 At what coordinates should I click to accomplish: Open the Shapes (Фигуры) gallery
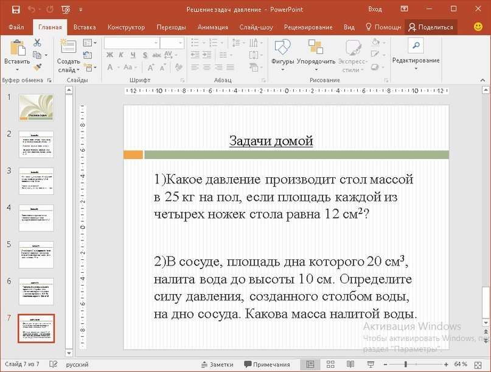[x=282, y=48]
